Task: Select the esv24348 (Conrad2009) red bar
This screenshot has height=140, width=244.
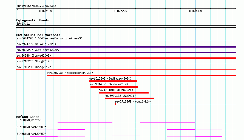Action: pos(126,58)
